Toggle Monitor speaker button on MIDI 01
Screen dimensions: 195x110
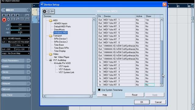click(x=9, y=19)
